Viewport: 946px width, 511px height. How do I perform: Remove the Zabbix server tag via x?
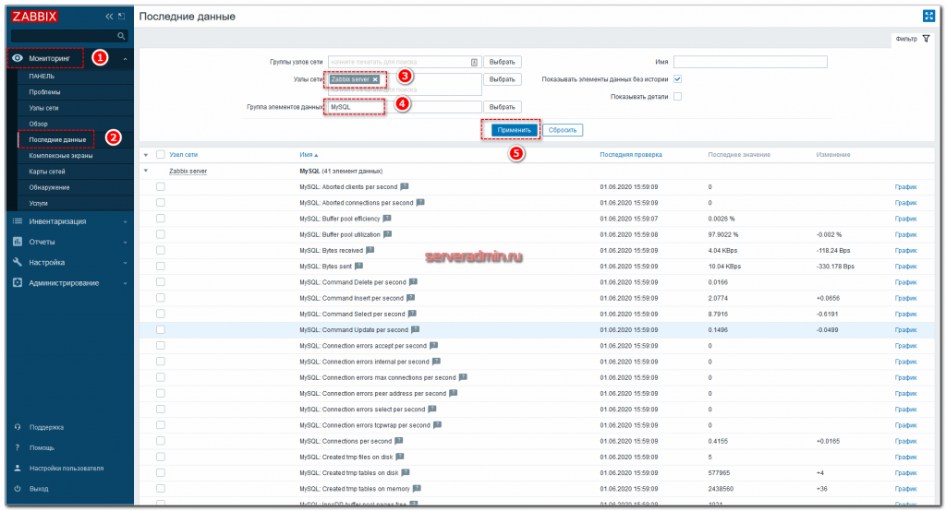click(x=375, y=79)
